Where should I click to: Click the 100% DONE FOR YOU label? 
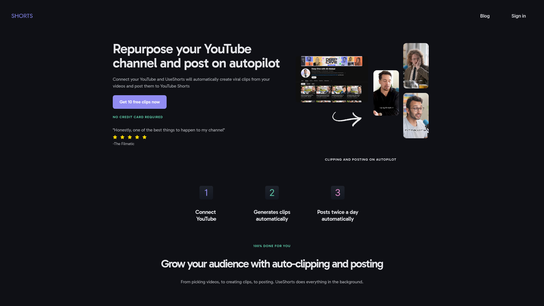pyautogui.click(x=272, y=246)
